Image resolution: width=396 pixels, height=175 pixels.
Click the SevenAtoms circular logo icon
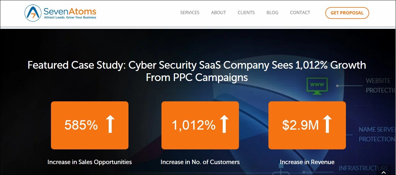pyautogui.click(x=33, y=13)
